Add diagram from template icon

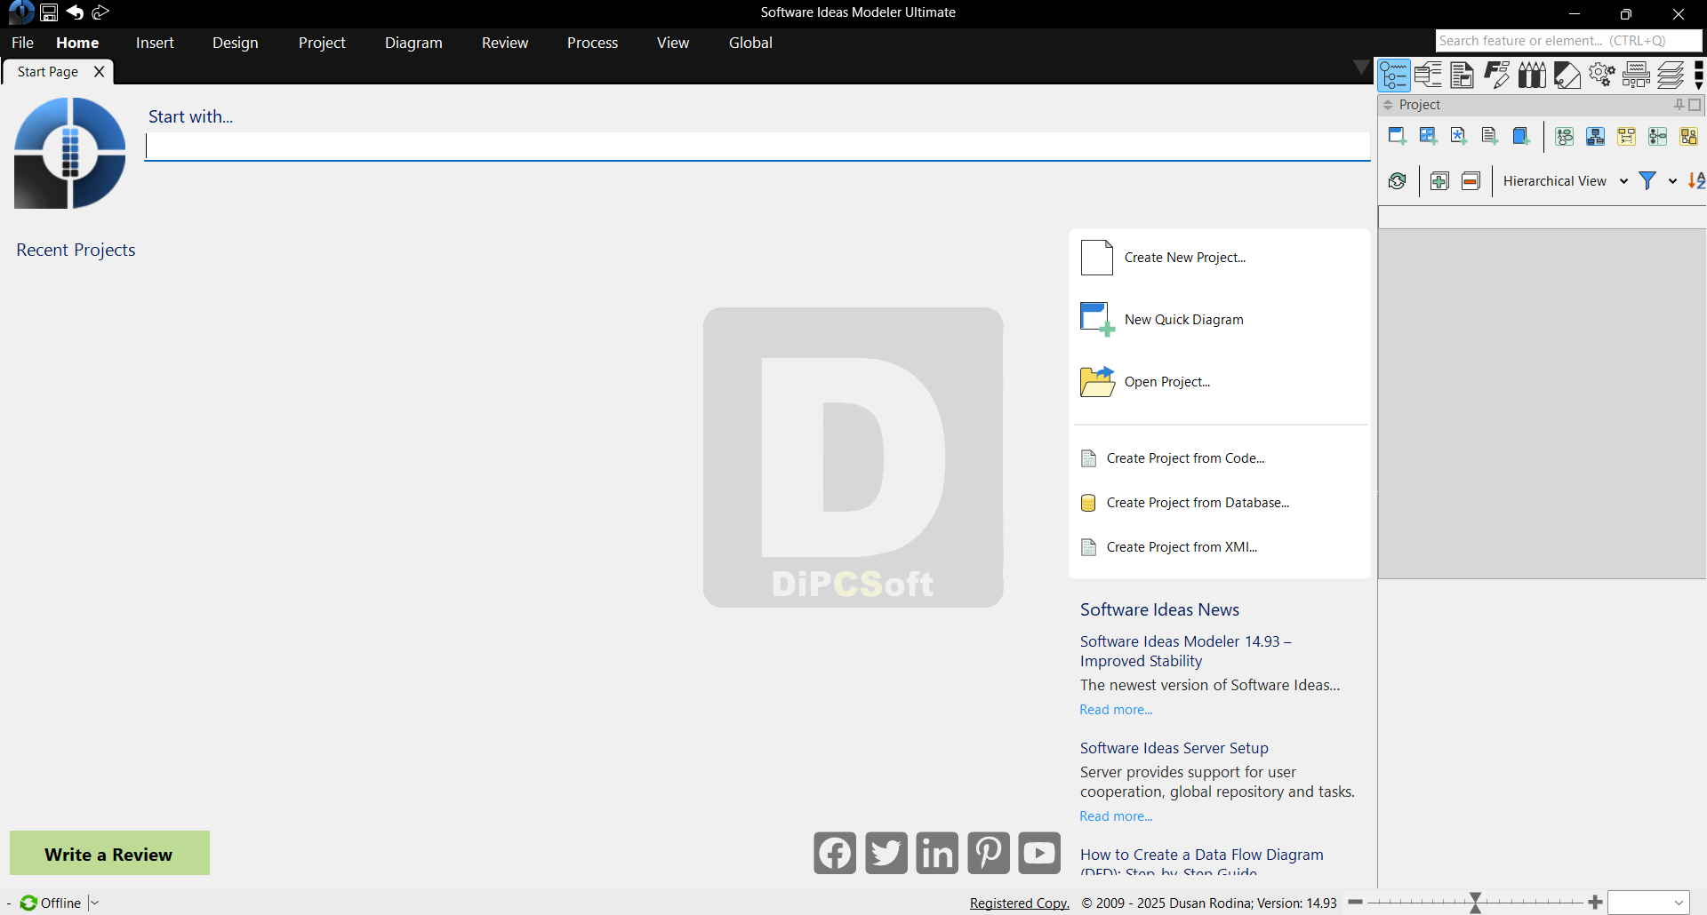[x=1428, y=136]
